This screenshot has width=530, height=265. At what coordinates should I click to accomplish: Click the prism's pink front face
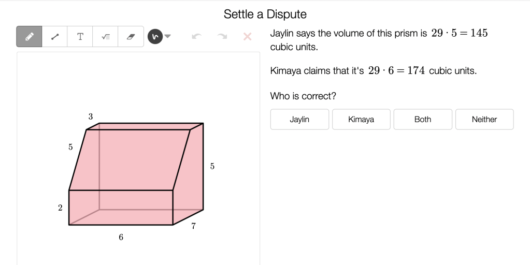tap(121, 207)
